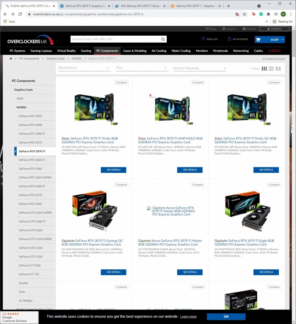Image resolution: width=296 pixels, height=324 pixels.
Task: Open Chrome three-dot menu
Action: [291, 14]
